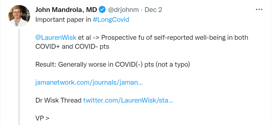
Task: Click the John Mandrola, MD display name
Action: click(66, 10)
